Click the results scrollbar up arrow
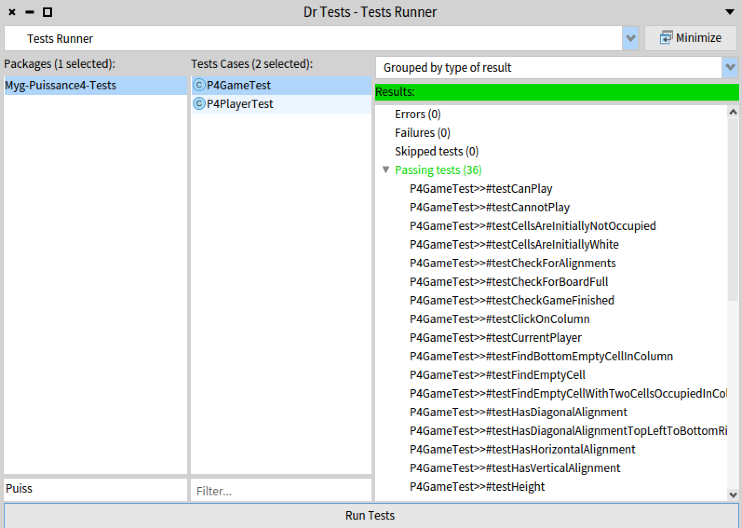This screenshot has width=742, height=528. (733, 112)
